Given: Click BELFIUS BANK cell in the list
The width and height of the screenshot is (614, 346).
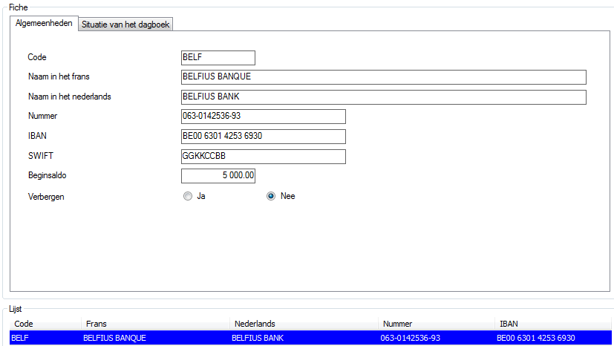Looking at the screenshot, I should click(258, 338).
